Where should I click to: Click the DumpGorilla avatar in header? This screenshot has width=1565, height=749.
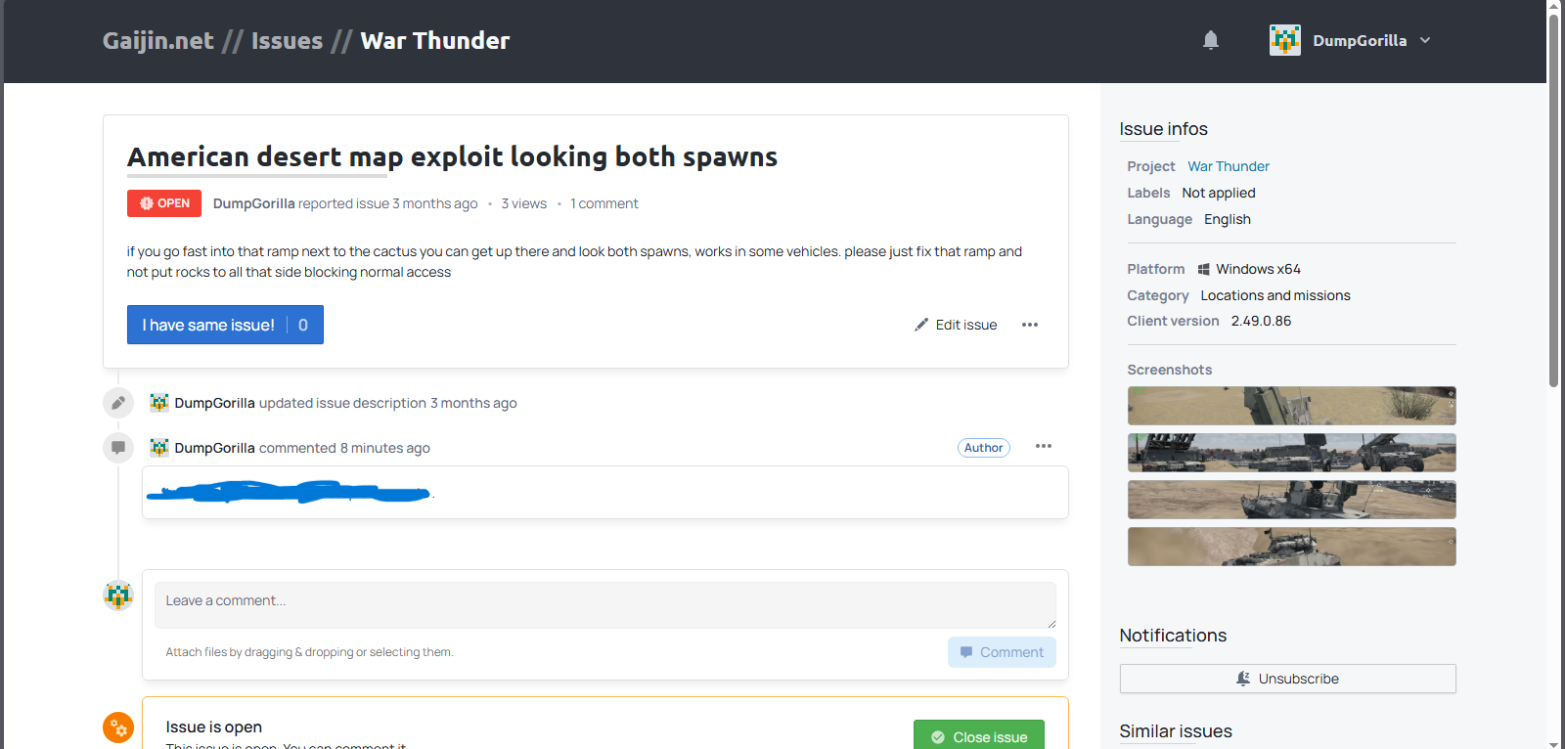click(1284, 40)
